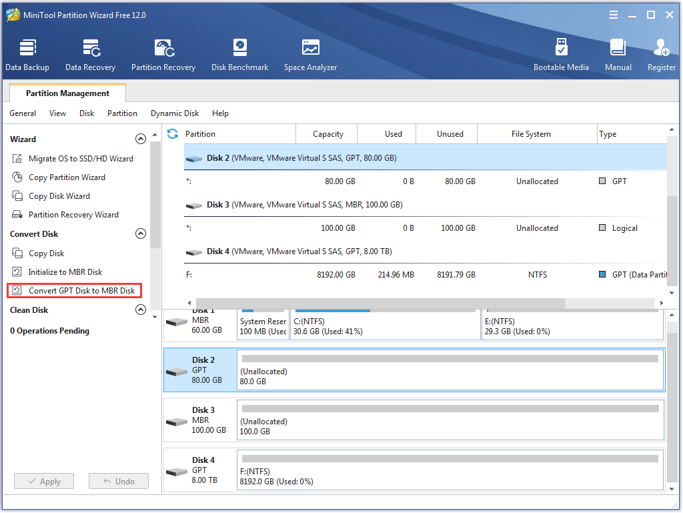Screen dimensions: 683x513
Task: Switch to the Partition Management tab
Action: pos(67,93)
